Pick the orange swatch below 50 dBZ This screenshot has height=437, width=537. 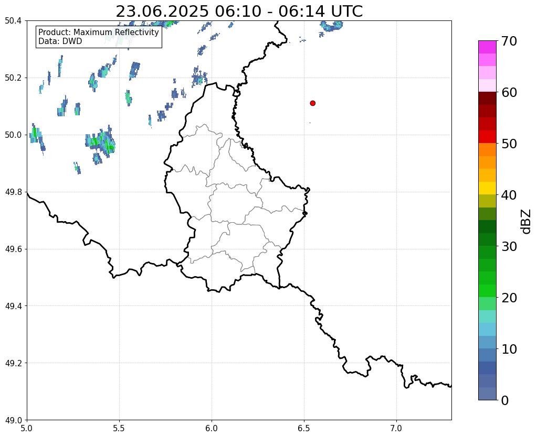[x=487, y=150]
